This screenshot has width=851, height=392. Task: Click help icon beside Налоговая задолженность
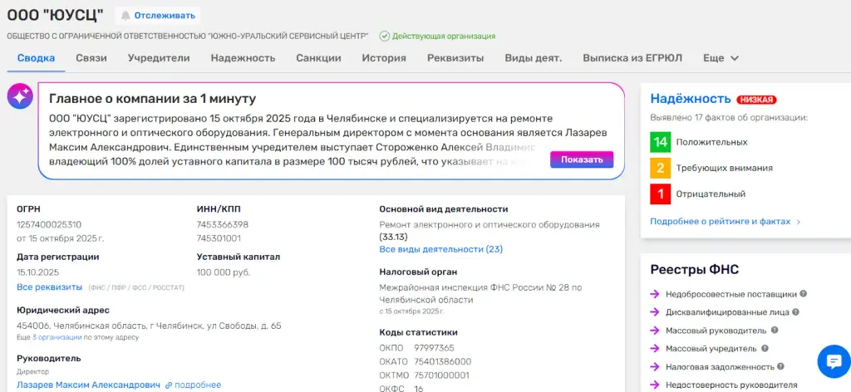[x=780, y=366]
